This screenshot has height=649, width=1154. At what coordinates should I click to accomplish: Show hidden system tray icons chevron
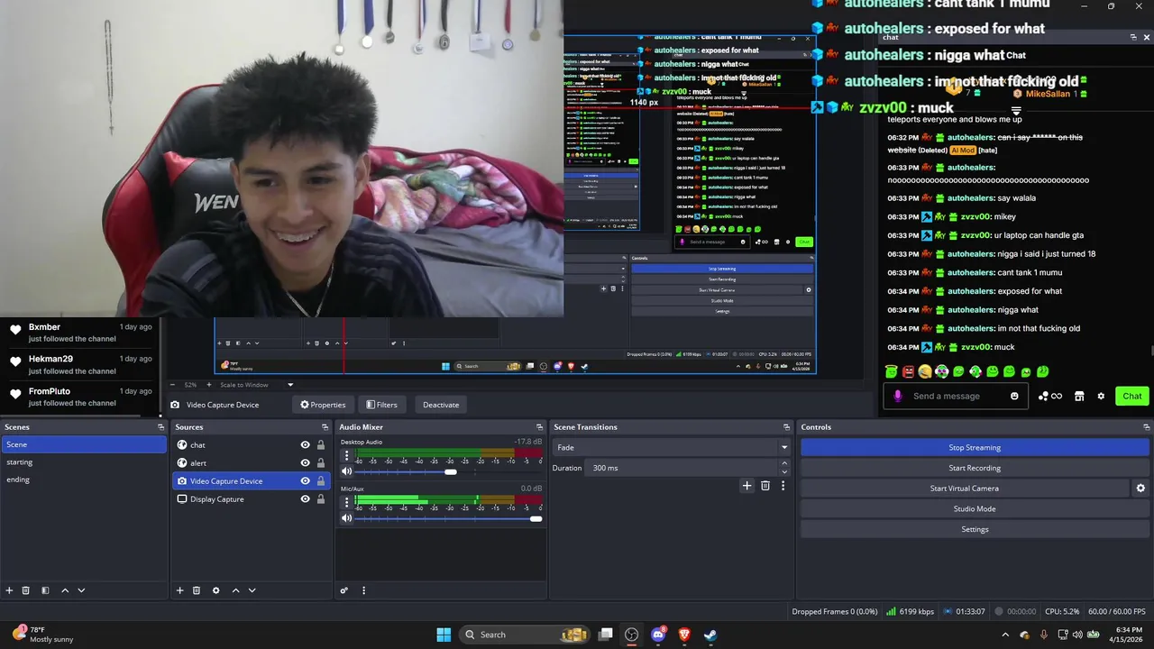(x=1005, y=635)
